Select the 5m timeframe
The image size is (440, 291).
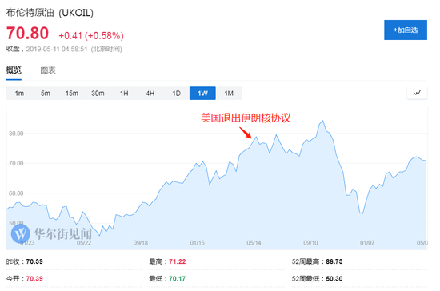46,93
